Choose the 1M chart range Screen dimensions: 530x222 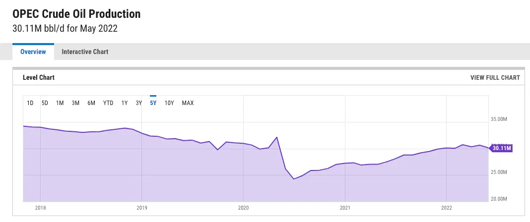click(x=60, y=103)
